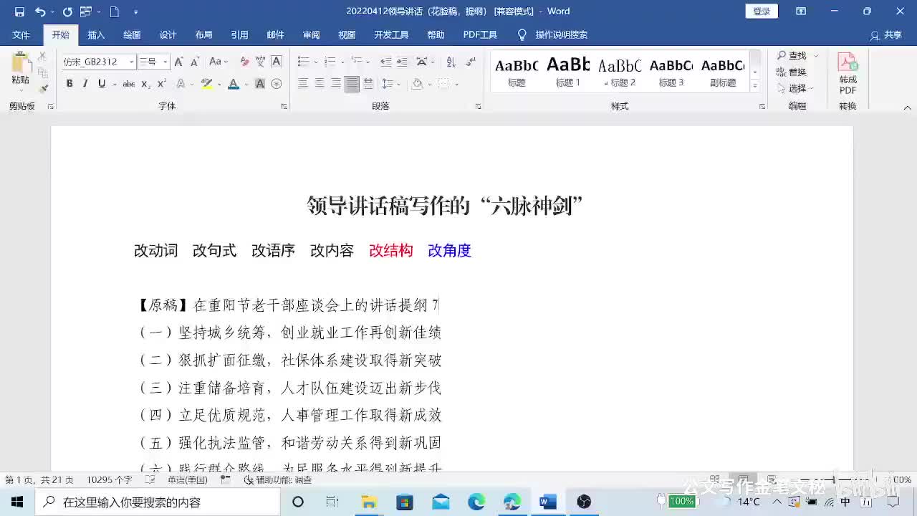Open the Font dialog launcher
Image resolution: width=917 pixels, height=516 pixels.
(284, 106)
